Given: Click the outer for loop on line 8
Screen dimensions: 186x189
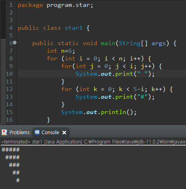Looking at the screenshot, I should click(99, 59).
